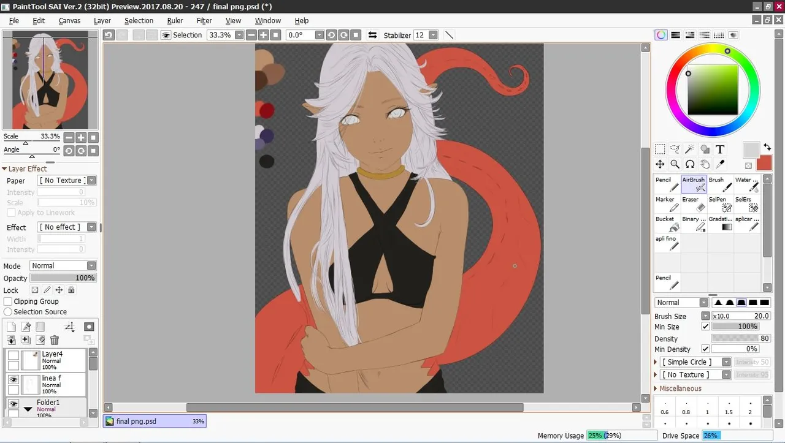Swap foreground and background colors
785x443 pixels.
coord(767,147)
